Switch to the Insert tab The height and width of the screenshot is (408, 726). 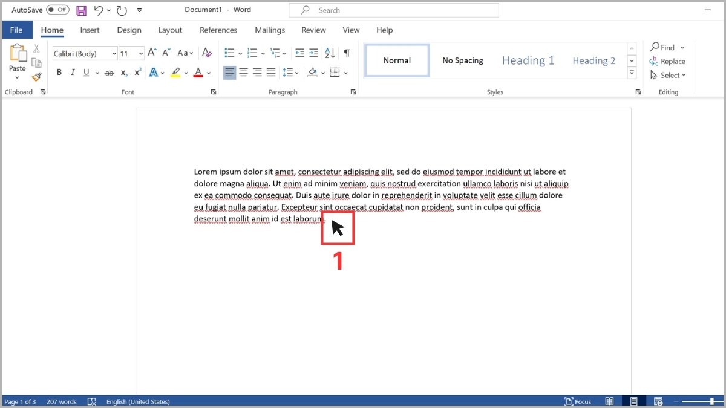(90, 30)
